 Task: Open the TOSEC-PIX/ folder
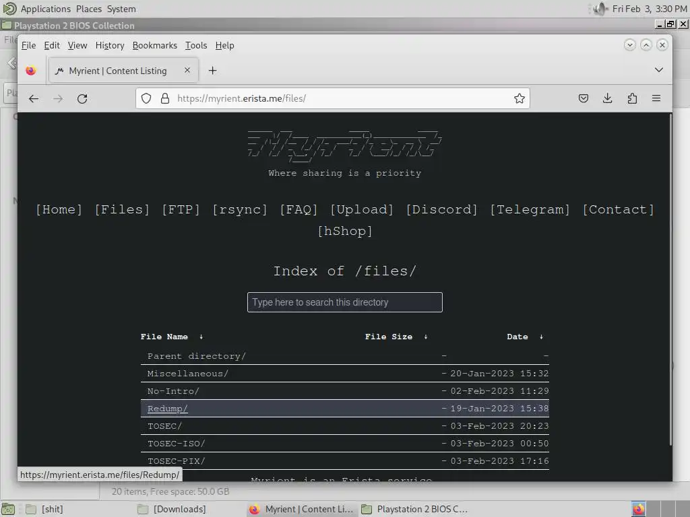click(177, 461)
